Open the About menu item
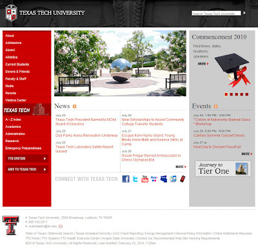Screen dimensions: 258x248 pos(10,36)
